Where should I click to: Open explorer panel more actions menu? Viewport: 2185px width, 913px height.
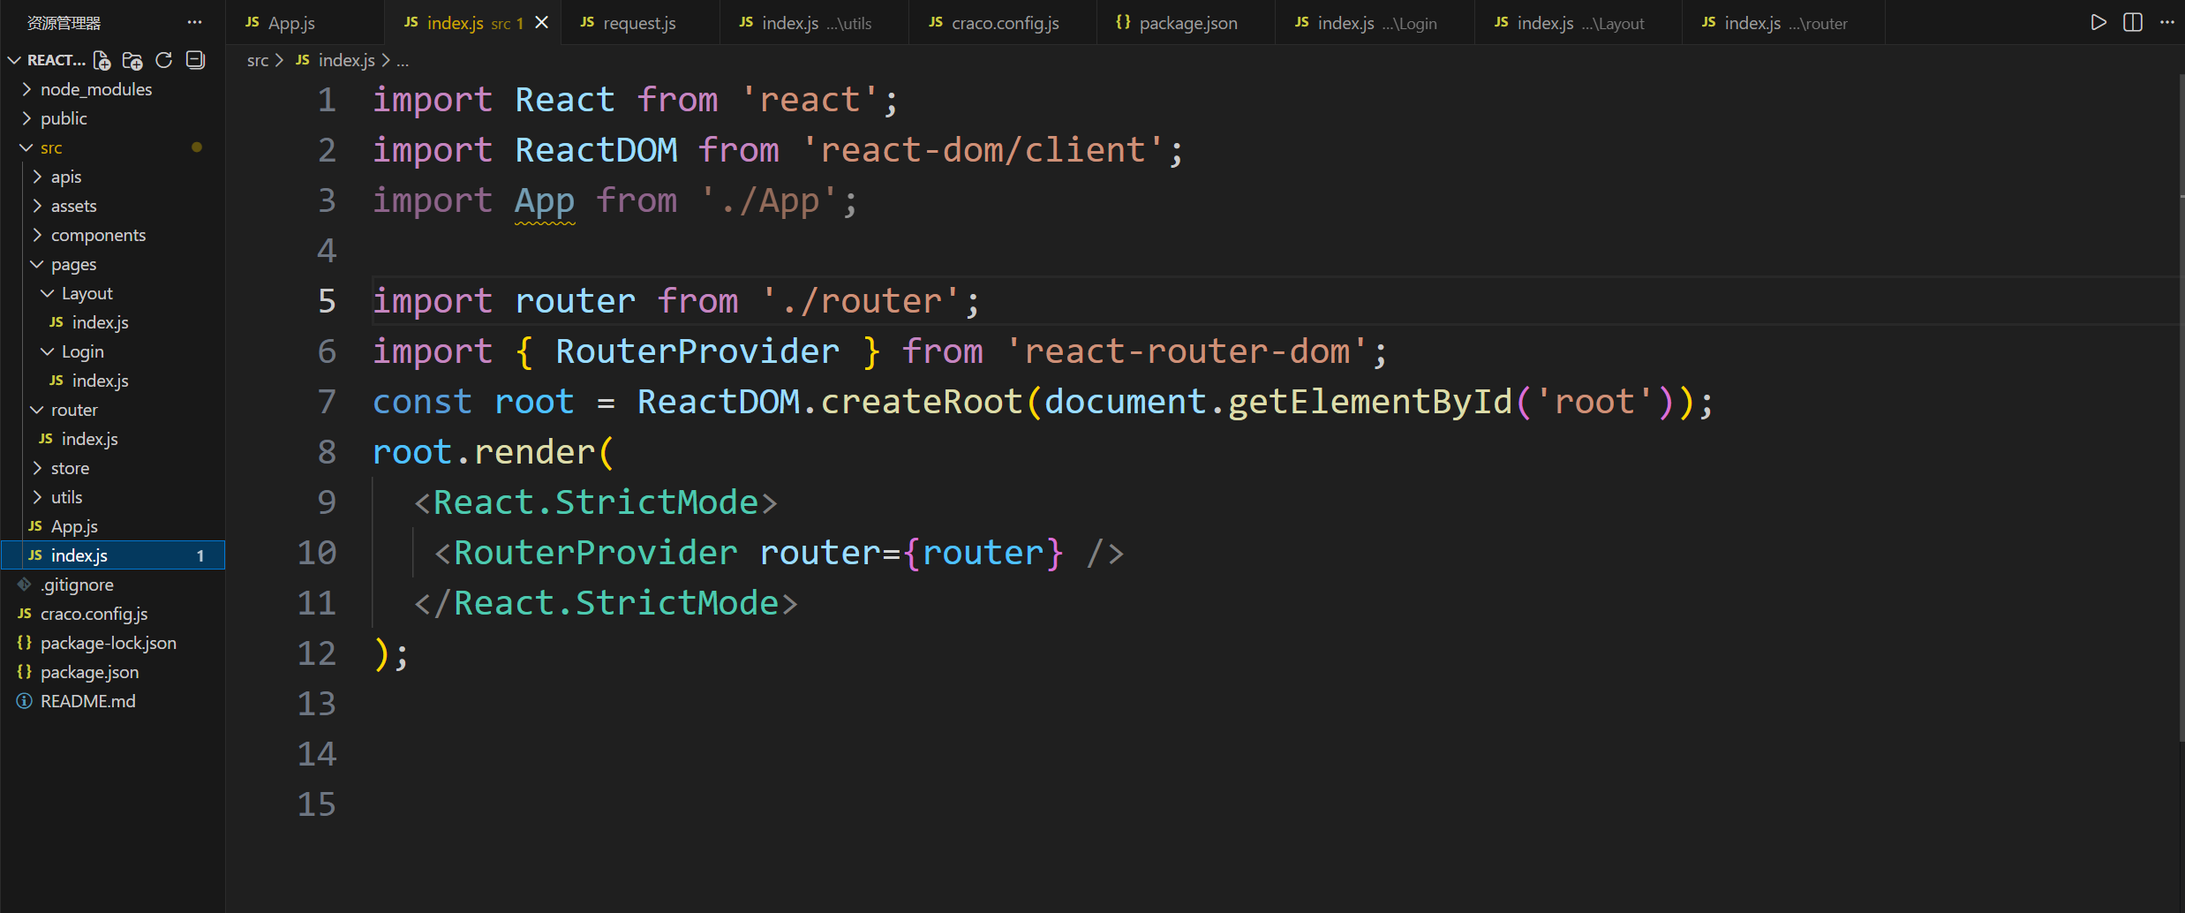point(194,22)
